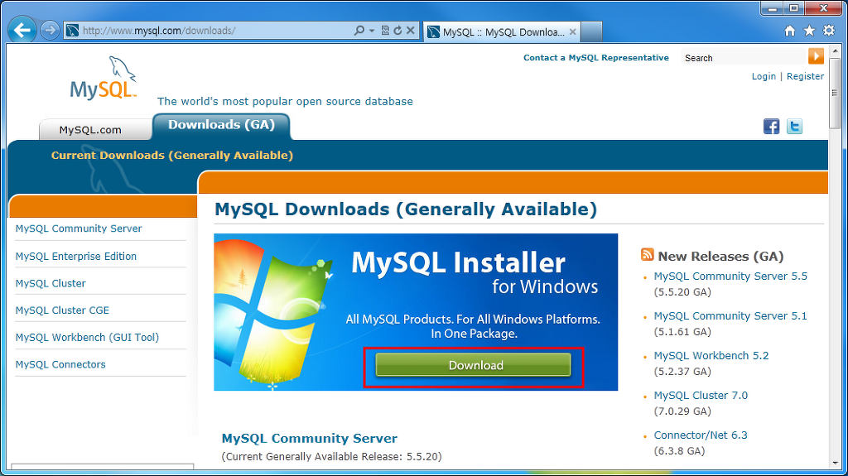This screenshot has height=476, width=848.
Task: Open MySQL Cluster sidebar link
Action: (51, 283)
